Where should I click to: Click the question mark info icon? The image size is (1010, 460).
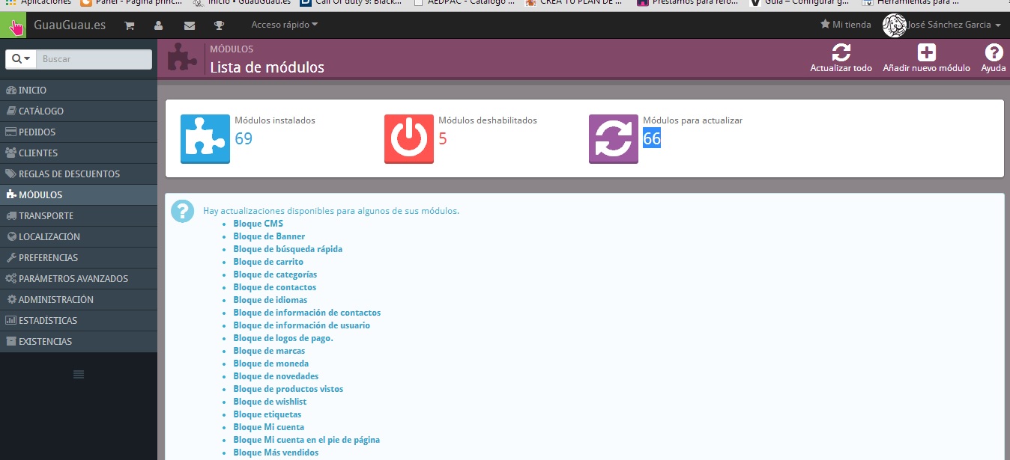coord(183,211)
